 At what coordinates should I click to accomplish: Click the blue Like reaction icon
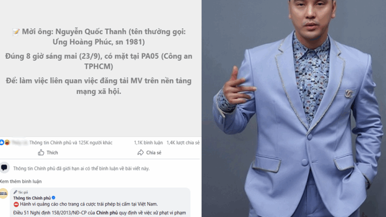(1, 142)
